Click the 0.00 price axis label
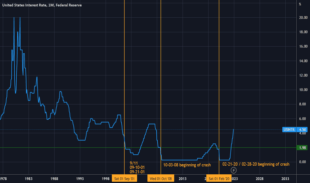Image resolution: width=310 pixels, height=183 pixels. tap(302, 162)
